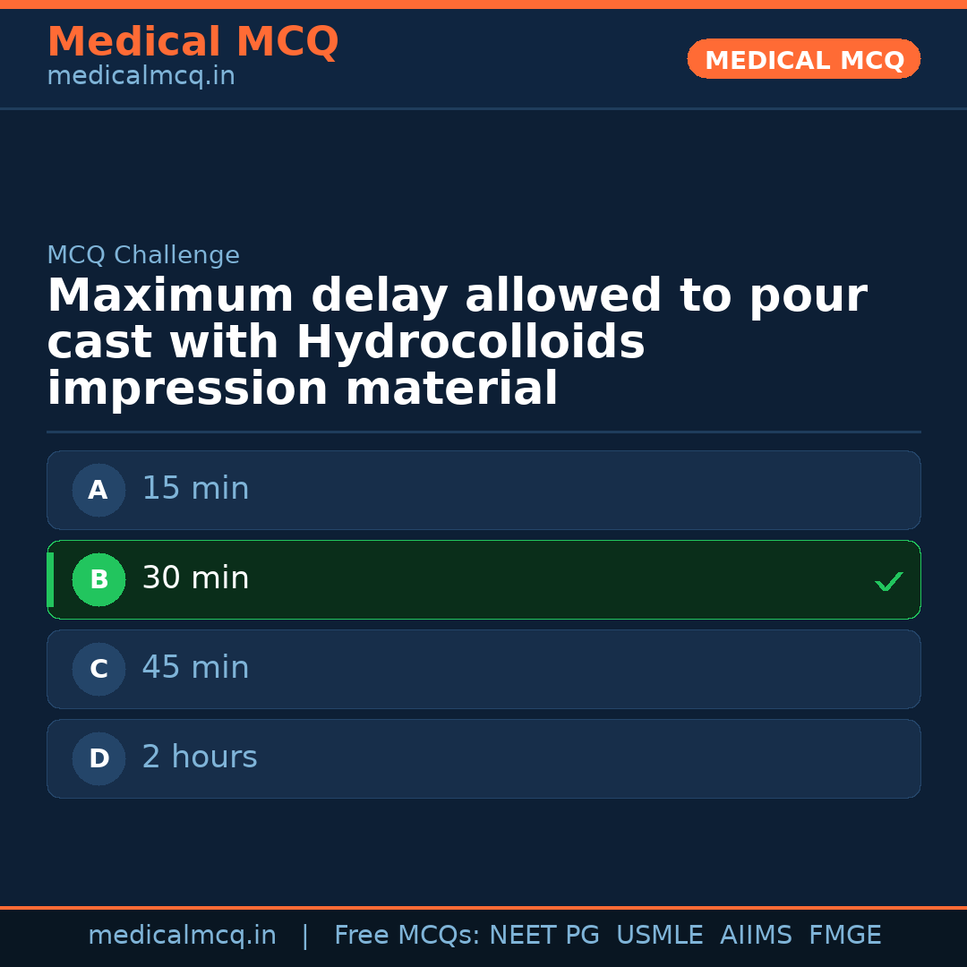Click the letter C circle icon
The width and height of the screenshot is (967, 967).
98,669
